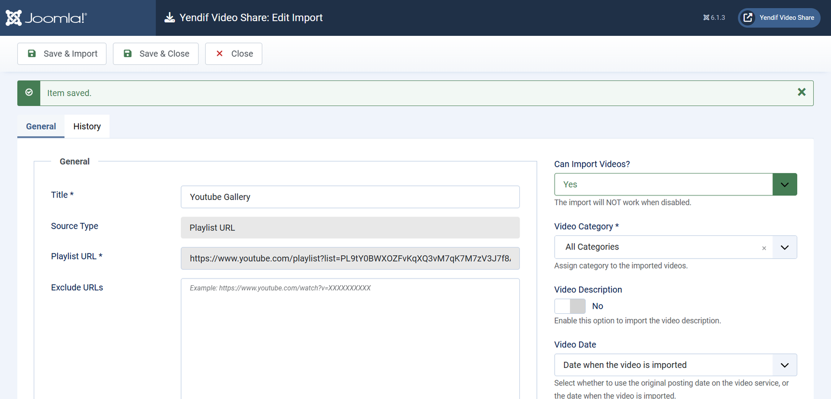Click Save & Import button
The width and height of the screenshot is (831, 399).
coord(62,54)
